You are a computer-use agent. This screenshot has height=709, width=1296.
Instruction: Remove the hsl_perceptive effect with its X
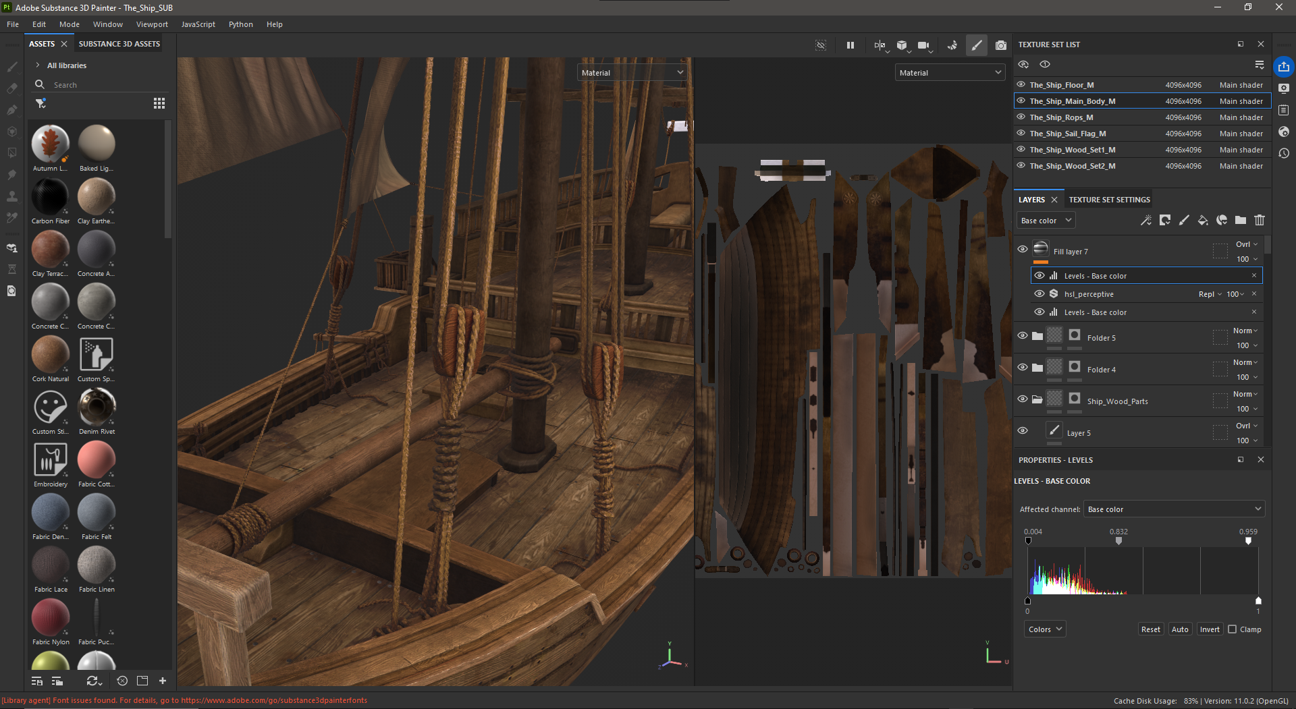1254,293
